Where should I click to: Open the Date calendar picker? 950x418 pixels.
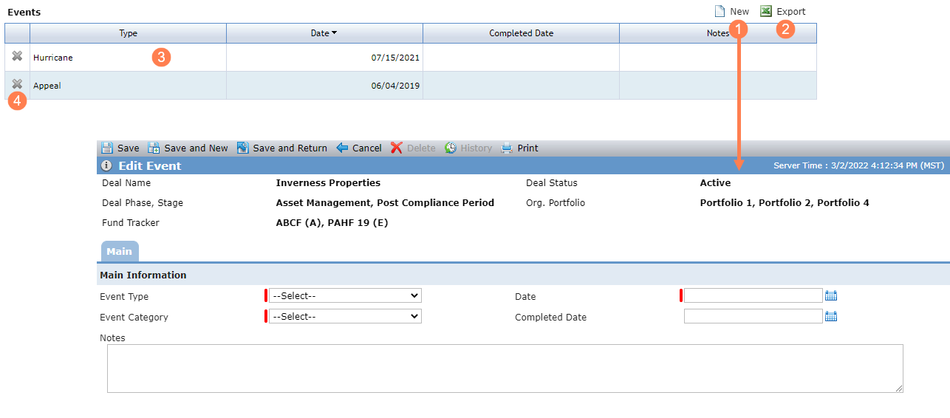point(831,295)
